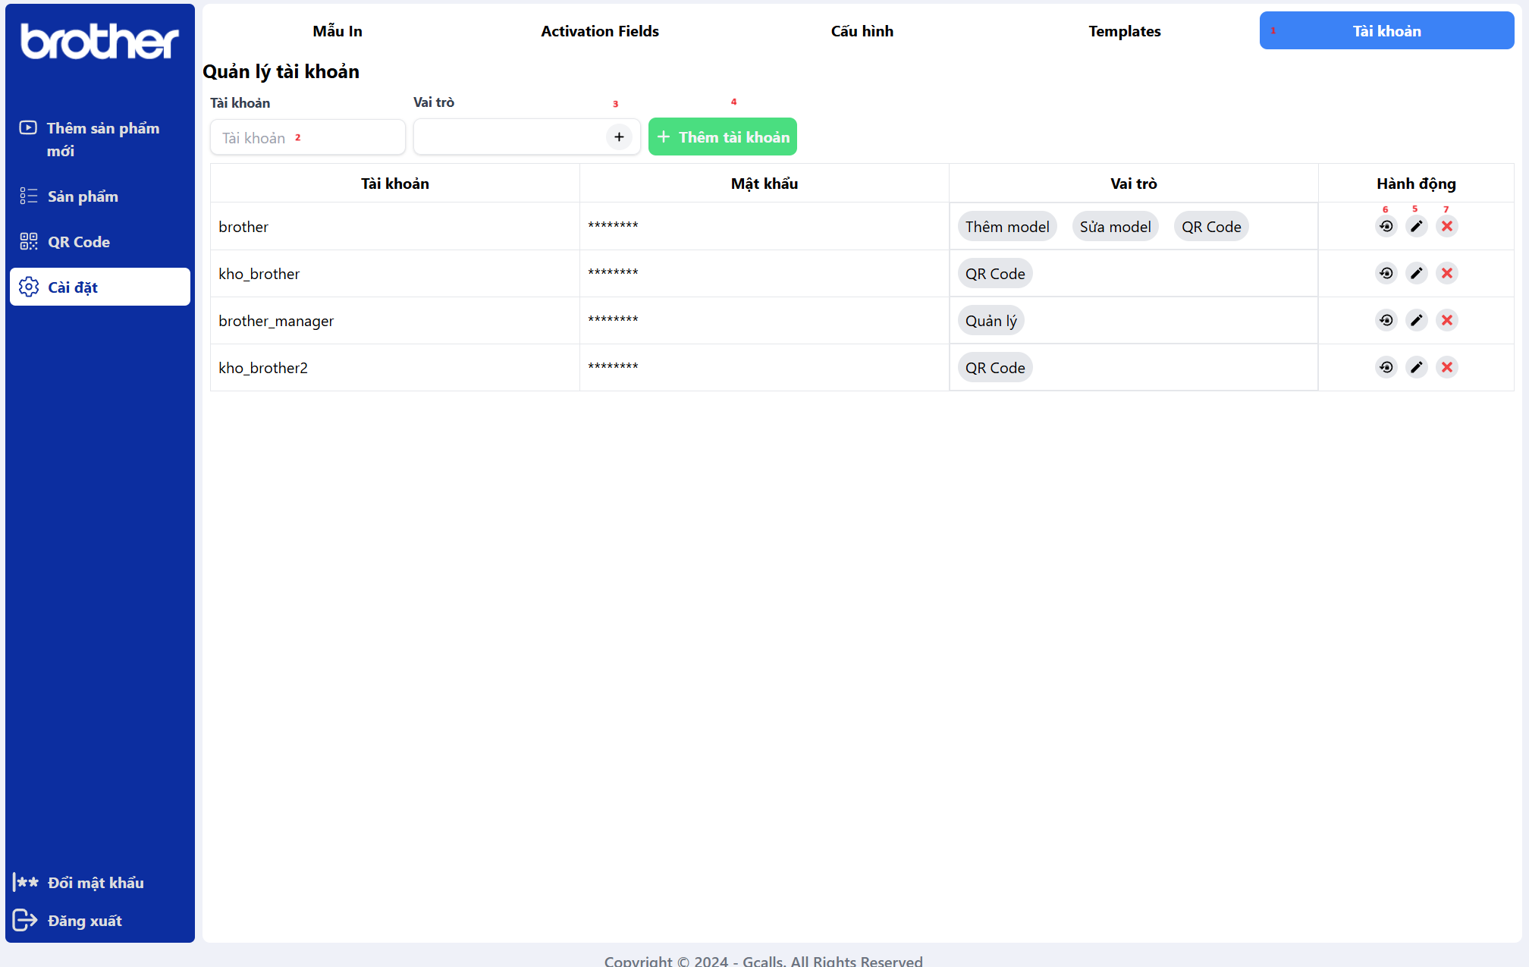Click Đăng xuất to log out
This screenshot has height=967, width=1529.
coord(84,920)
